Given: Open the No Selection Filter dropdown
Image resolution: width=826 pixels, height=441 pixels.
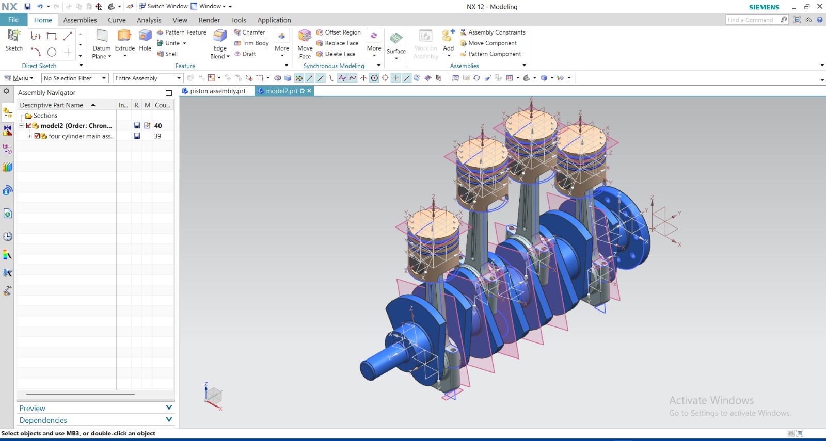Looking at the screenshot, I should (75, 78).
